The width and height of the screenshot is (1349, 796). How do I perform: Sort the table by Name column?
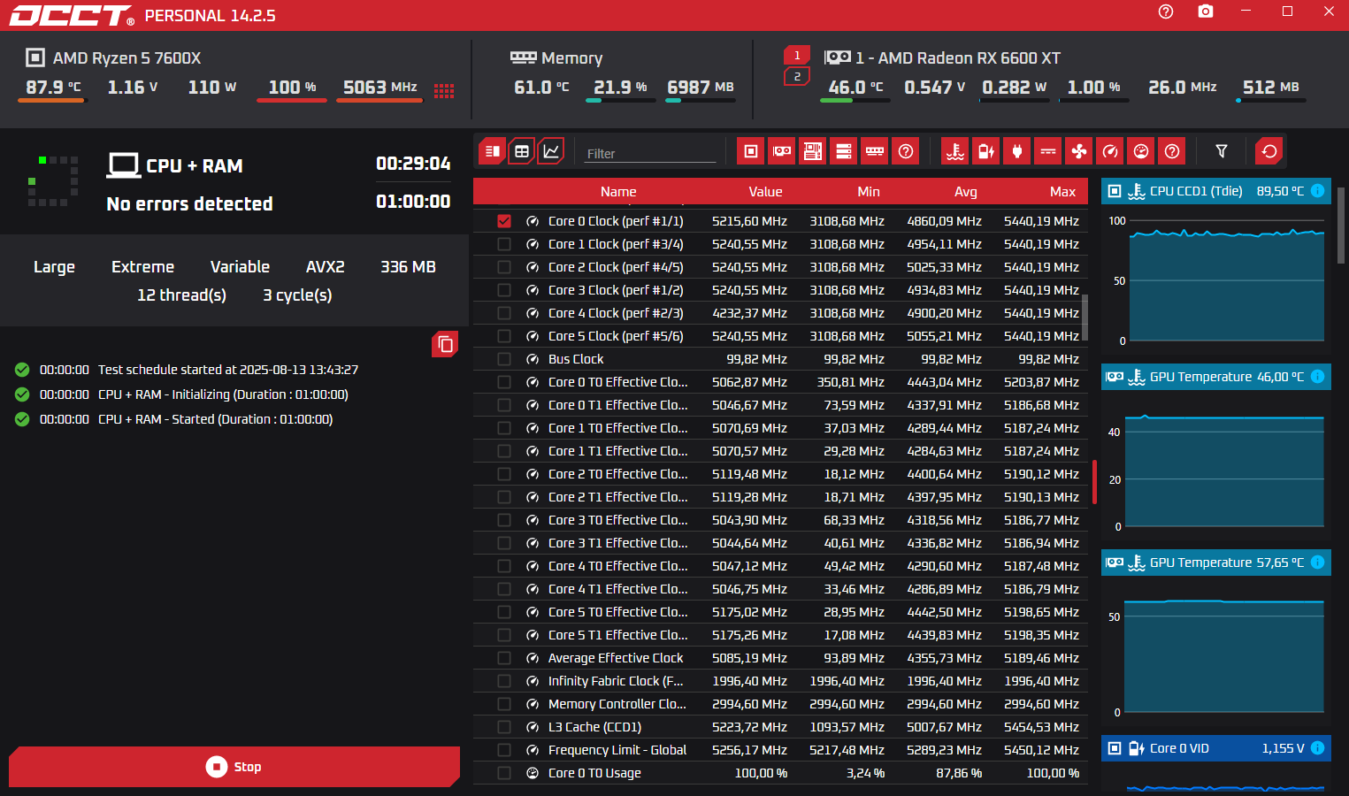coord(618,192)
